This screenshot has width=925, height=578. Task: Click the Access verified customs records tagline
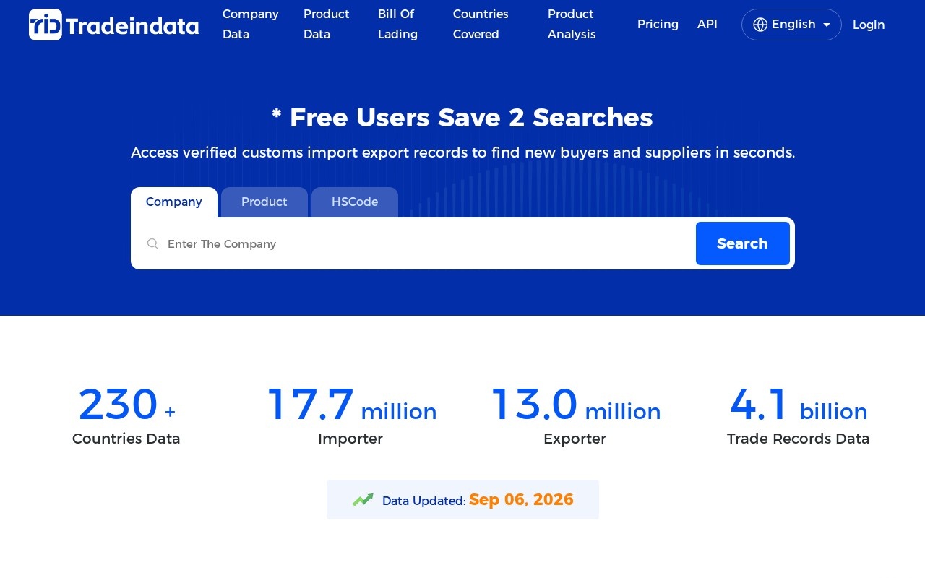pyautogui.click(x=462, y=152)
